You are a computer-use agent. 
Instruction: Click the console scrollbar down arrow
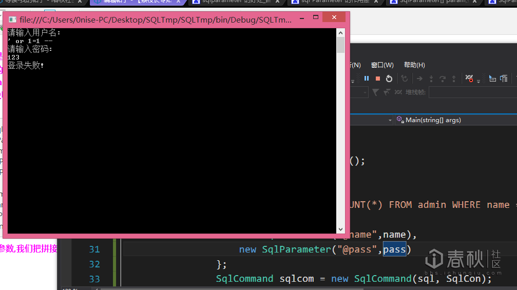pos(340,229)
